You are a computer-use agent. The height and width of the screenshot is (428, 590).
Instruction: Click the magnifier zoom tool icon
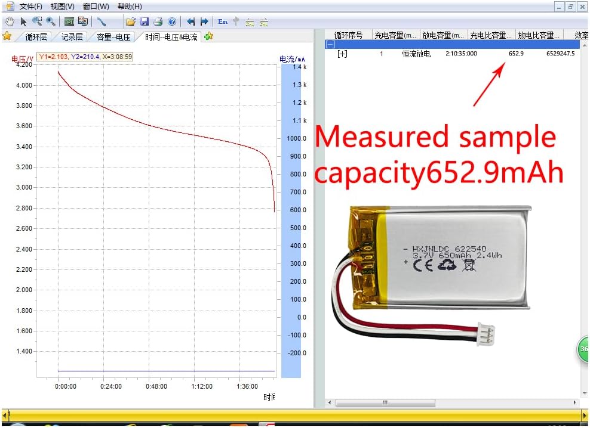point(37,21)
